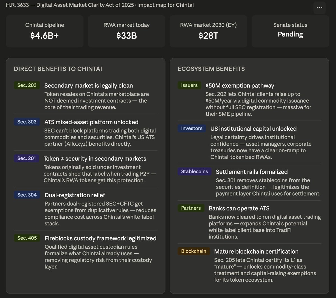Select the green Partners tag
This screenshot has width=336, height=298.
tap(191, 208)
